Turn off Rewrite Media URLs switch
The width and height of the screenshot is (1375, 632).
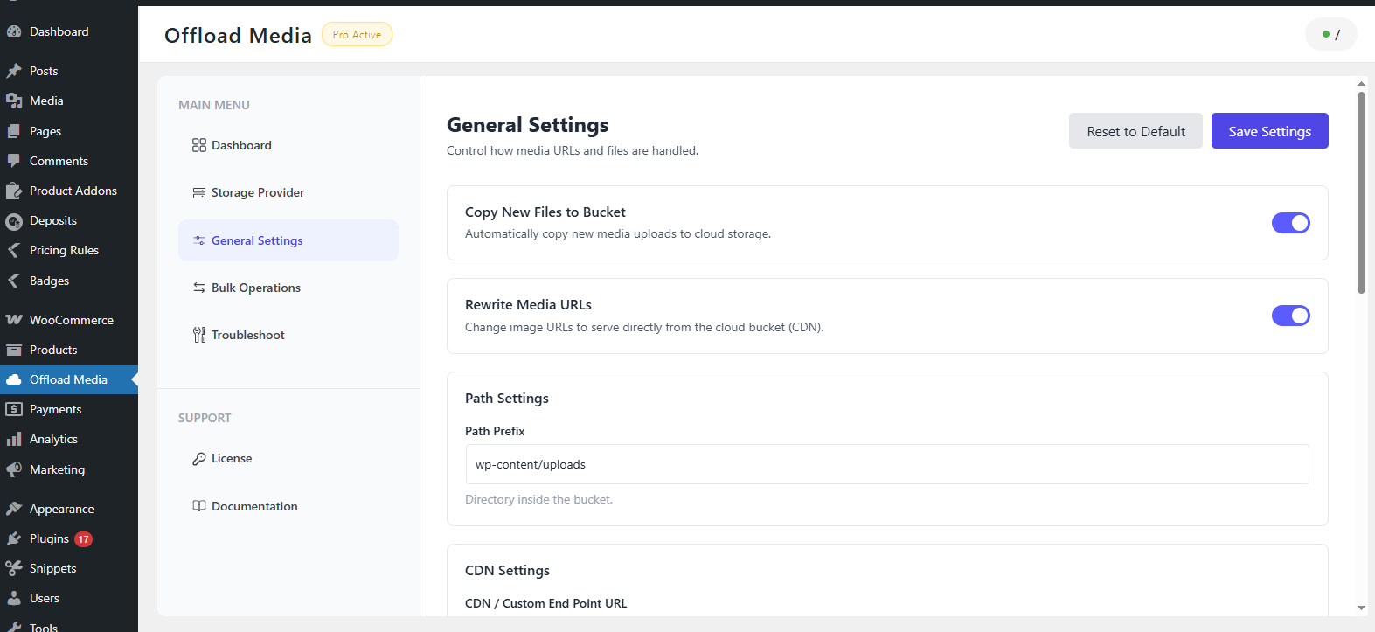(1290, 316)
